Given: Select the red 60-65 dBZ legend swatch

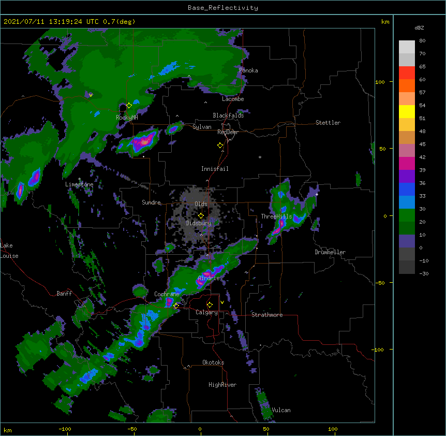Looking at the screenshot, I should click(x=407, y=72).
